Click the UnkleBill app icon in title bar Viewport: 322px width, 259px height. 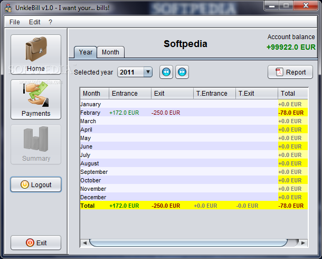pos(8,8)
